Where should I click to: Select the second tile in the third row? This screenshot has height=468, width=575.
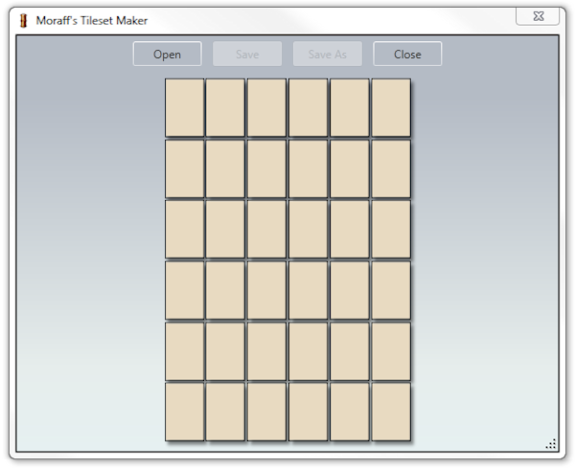pyautogui.click(x=225, y=230)
